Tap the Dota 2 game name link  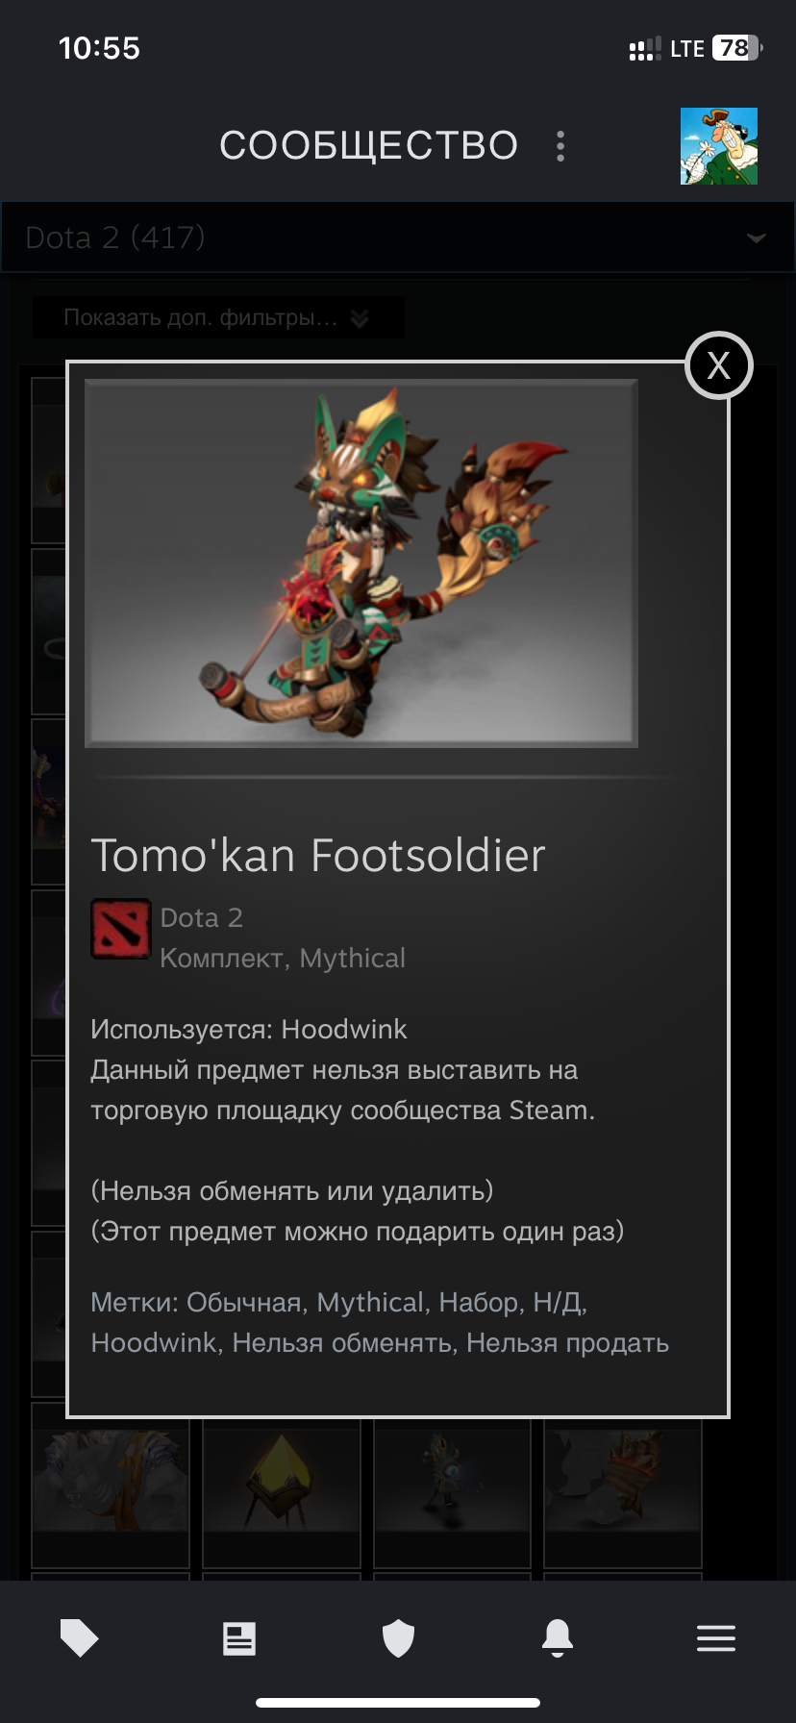tap(202, 918)
